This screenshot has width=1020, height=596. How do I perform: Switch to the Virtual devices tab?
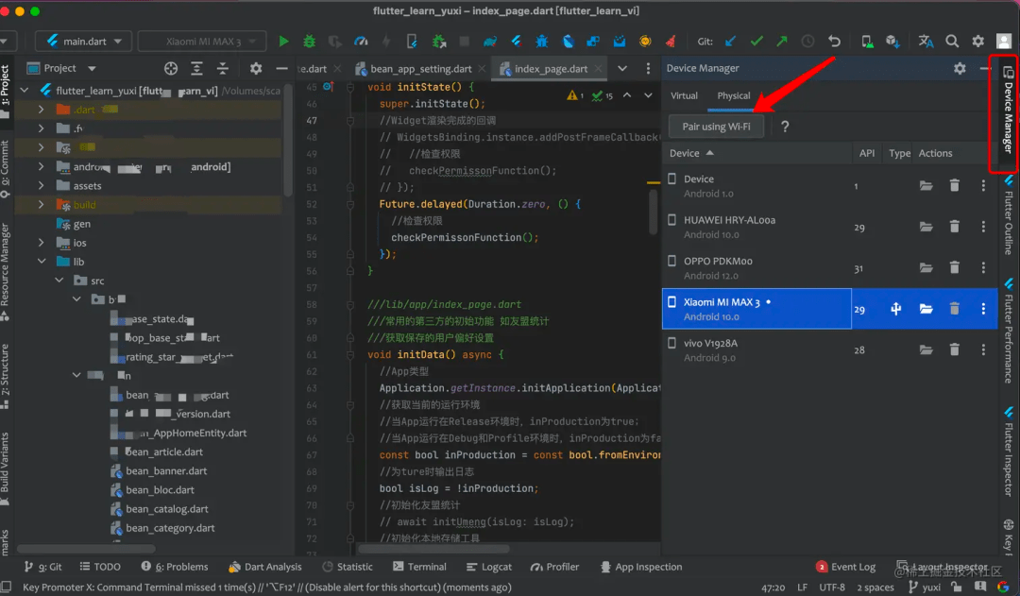coord(684,95)
